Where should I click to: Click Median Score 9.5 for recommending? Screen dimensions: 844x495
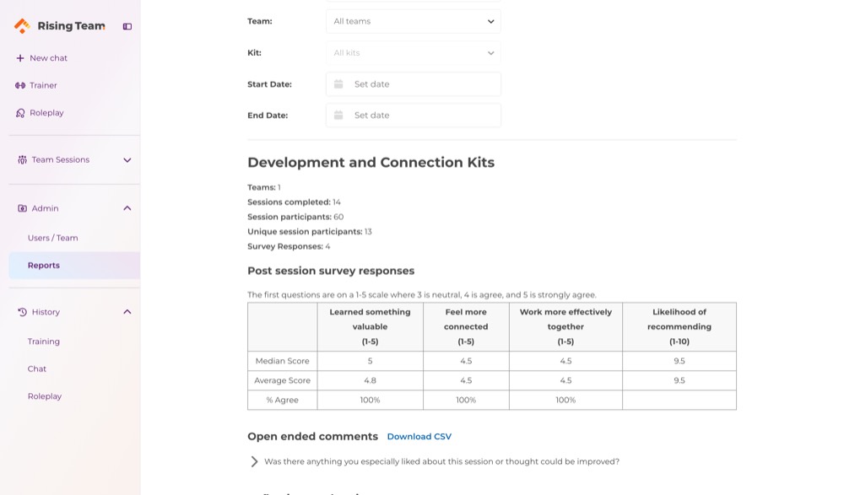click(679, 361)
